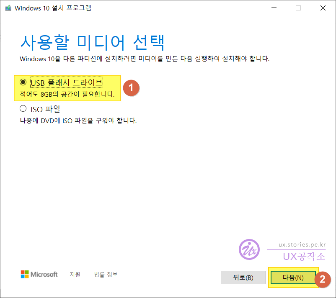
Task: Click the 적어도 8GB의 공간이 필요합니다 description
Action: tap(67, 95)
